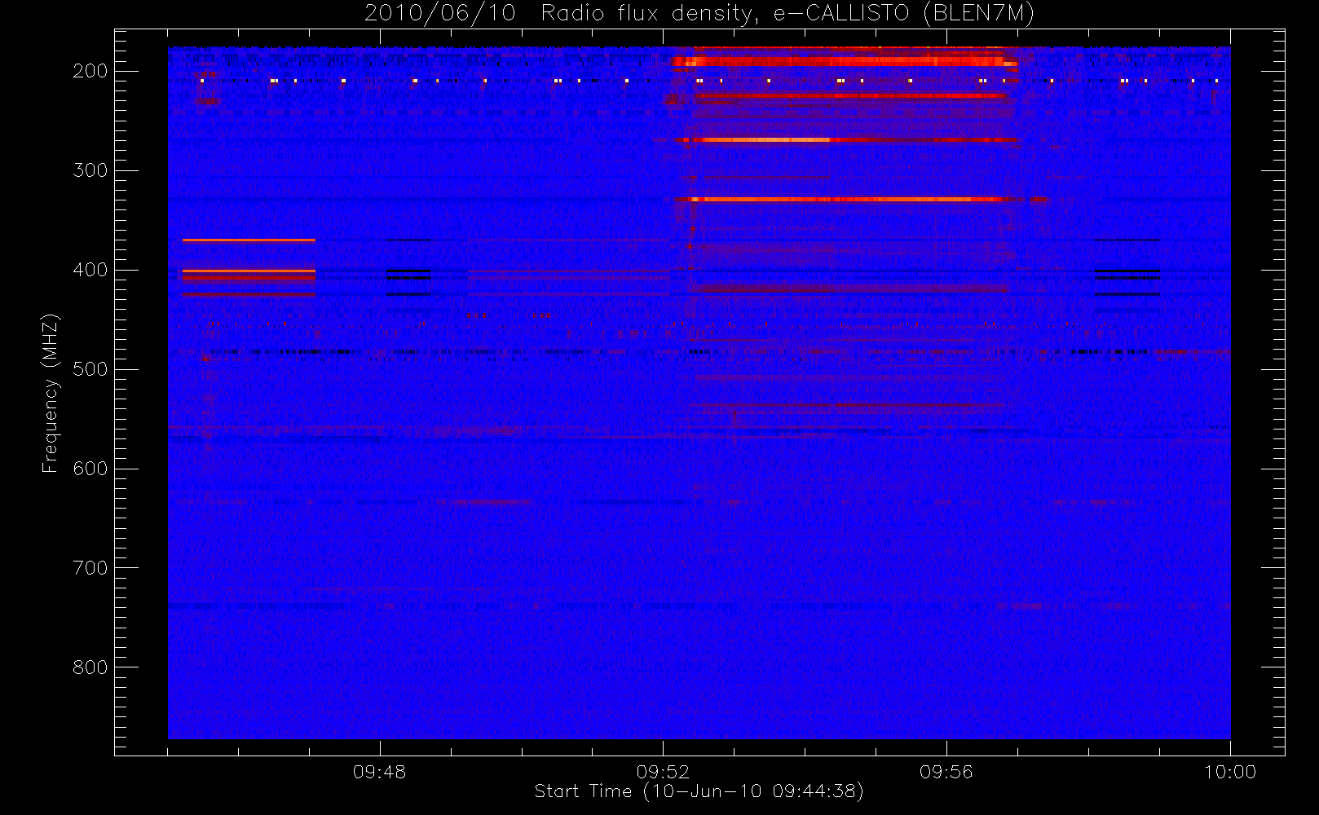
Task: Click the plot title naming e-CALLISTO (BLEN7M)
Action: coord(699,13)
